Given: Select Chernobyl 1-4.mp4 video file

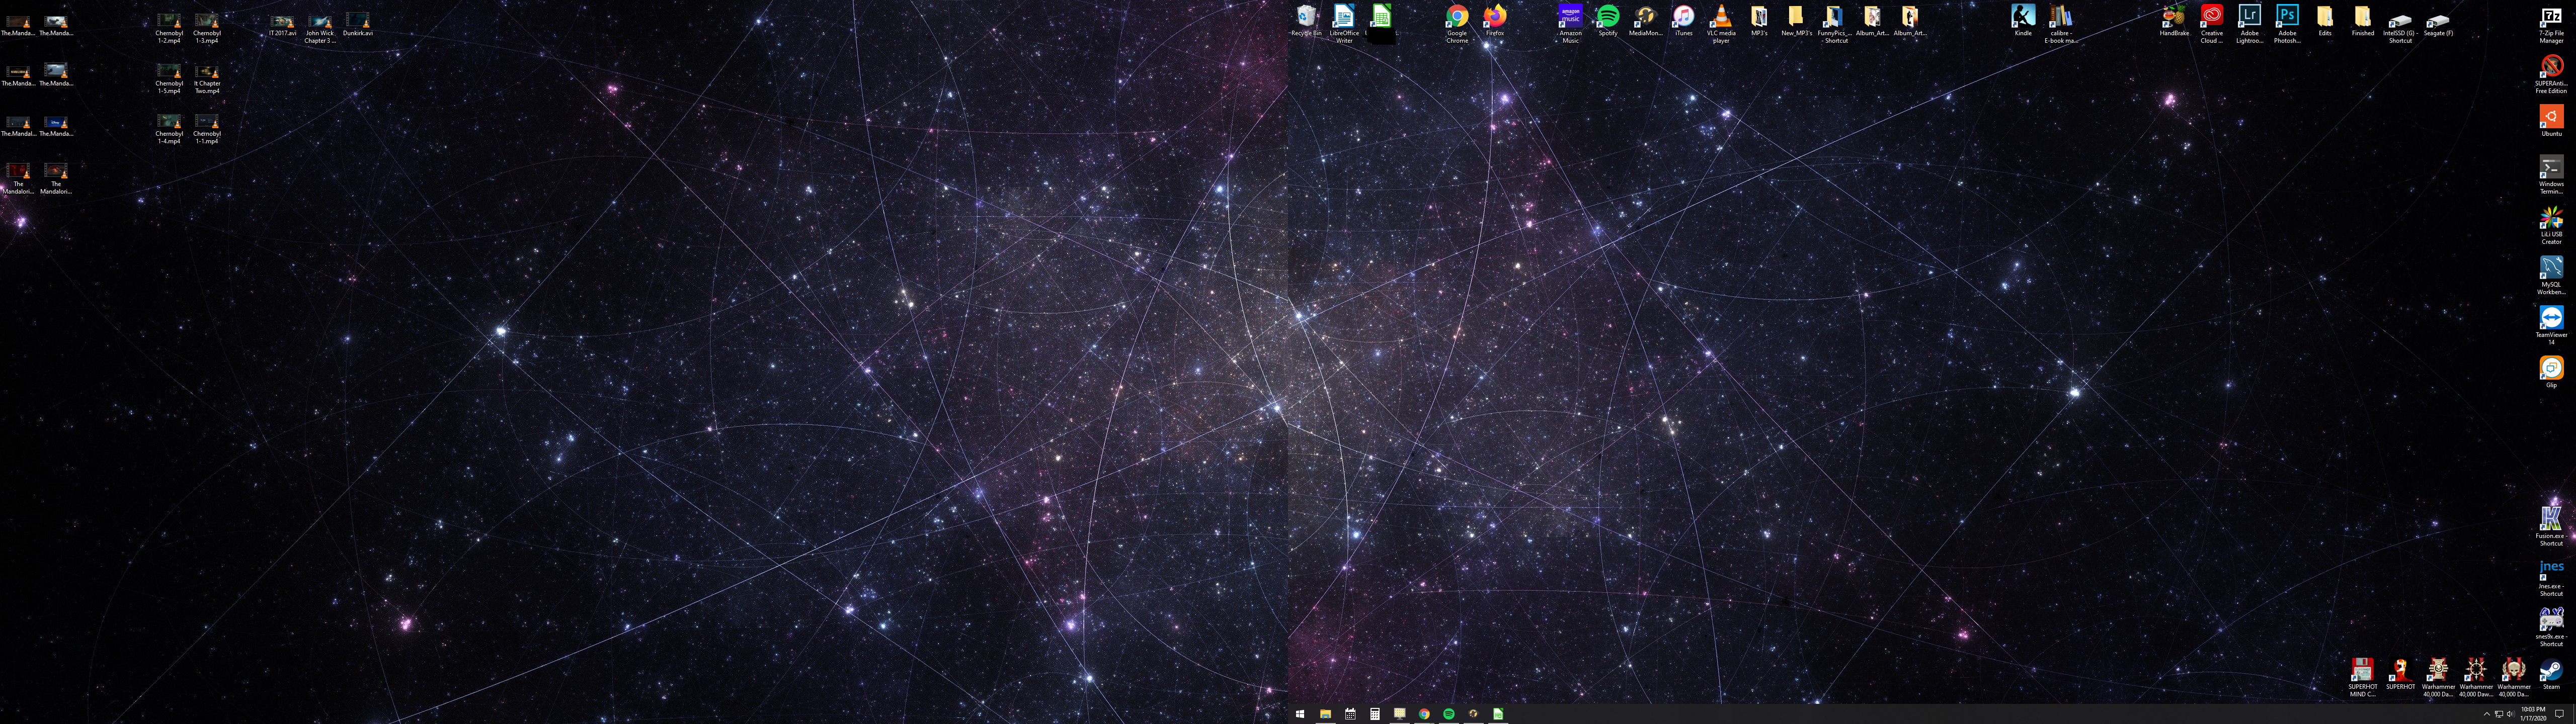Looking at the screenshot, I should (169, 129).
